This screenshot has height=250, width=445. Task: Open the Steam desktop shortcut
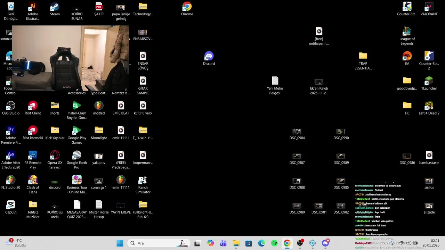[55, 9]
